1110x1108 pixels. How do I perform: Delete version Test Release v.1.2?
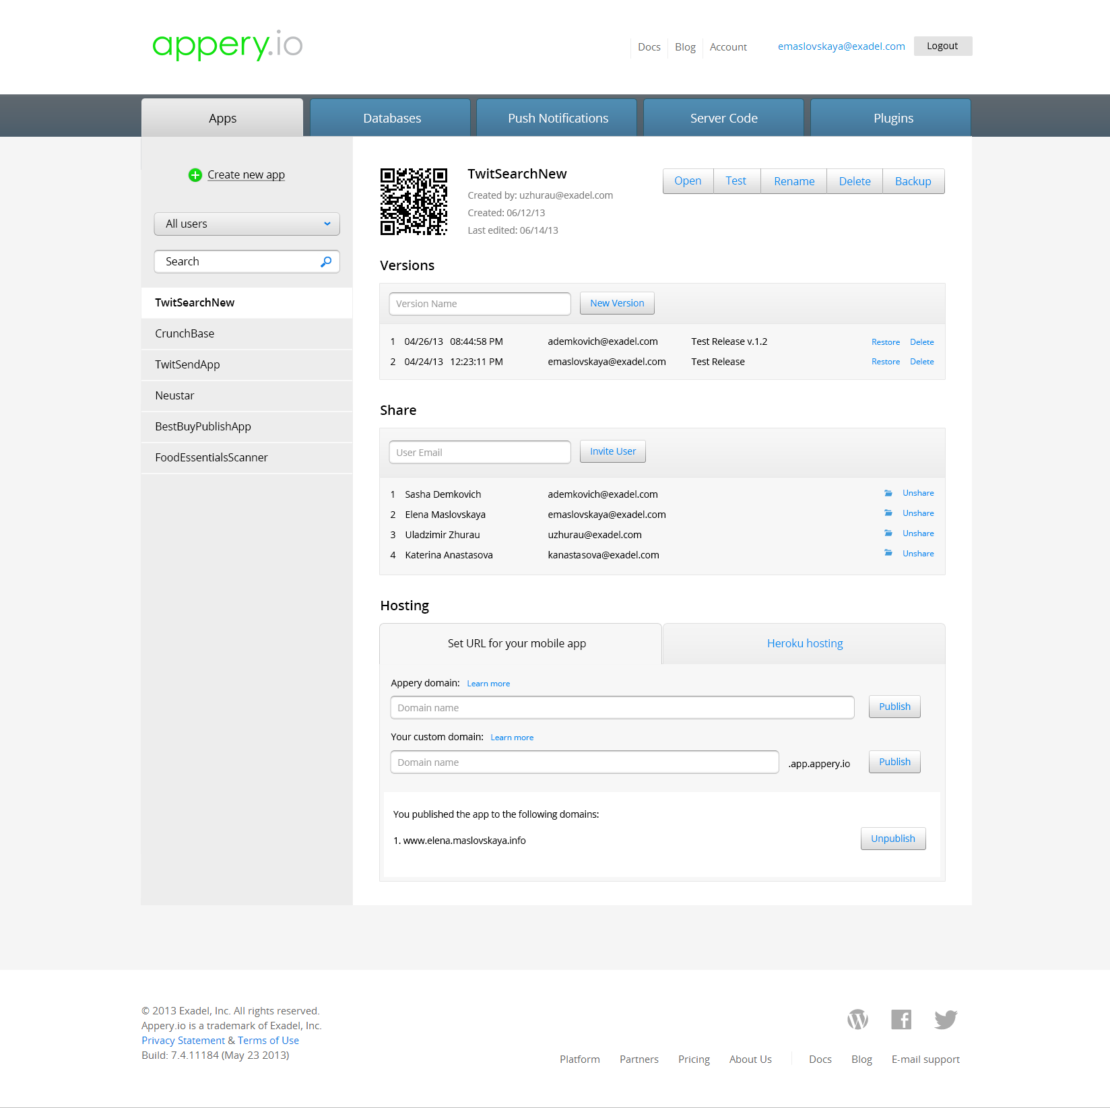[x=922, y=342]
